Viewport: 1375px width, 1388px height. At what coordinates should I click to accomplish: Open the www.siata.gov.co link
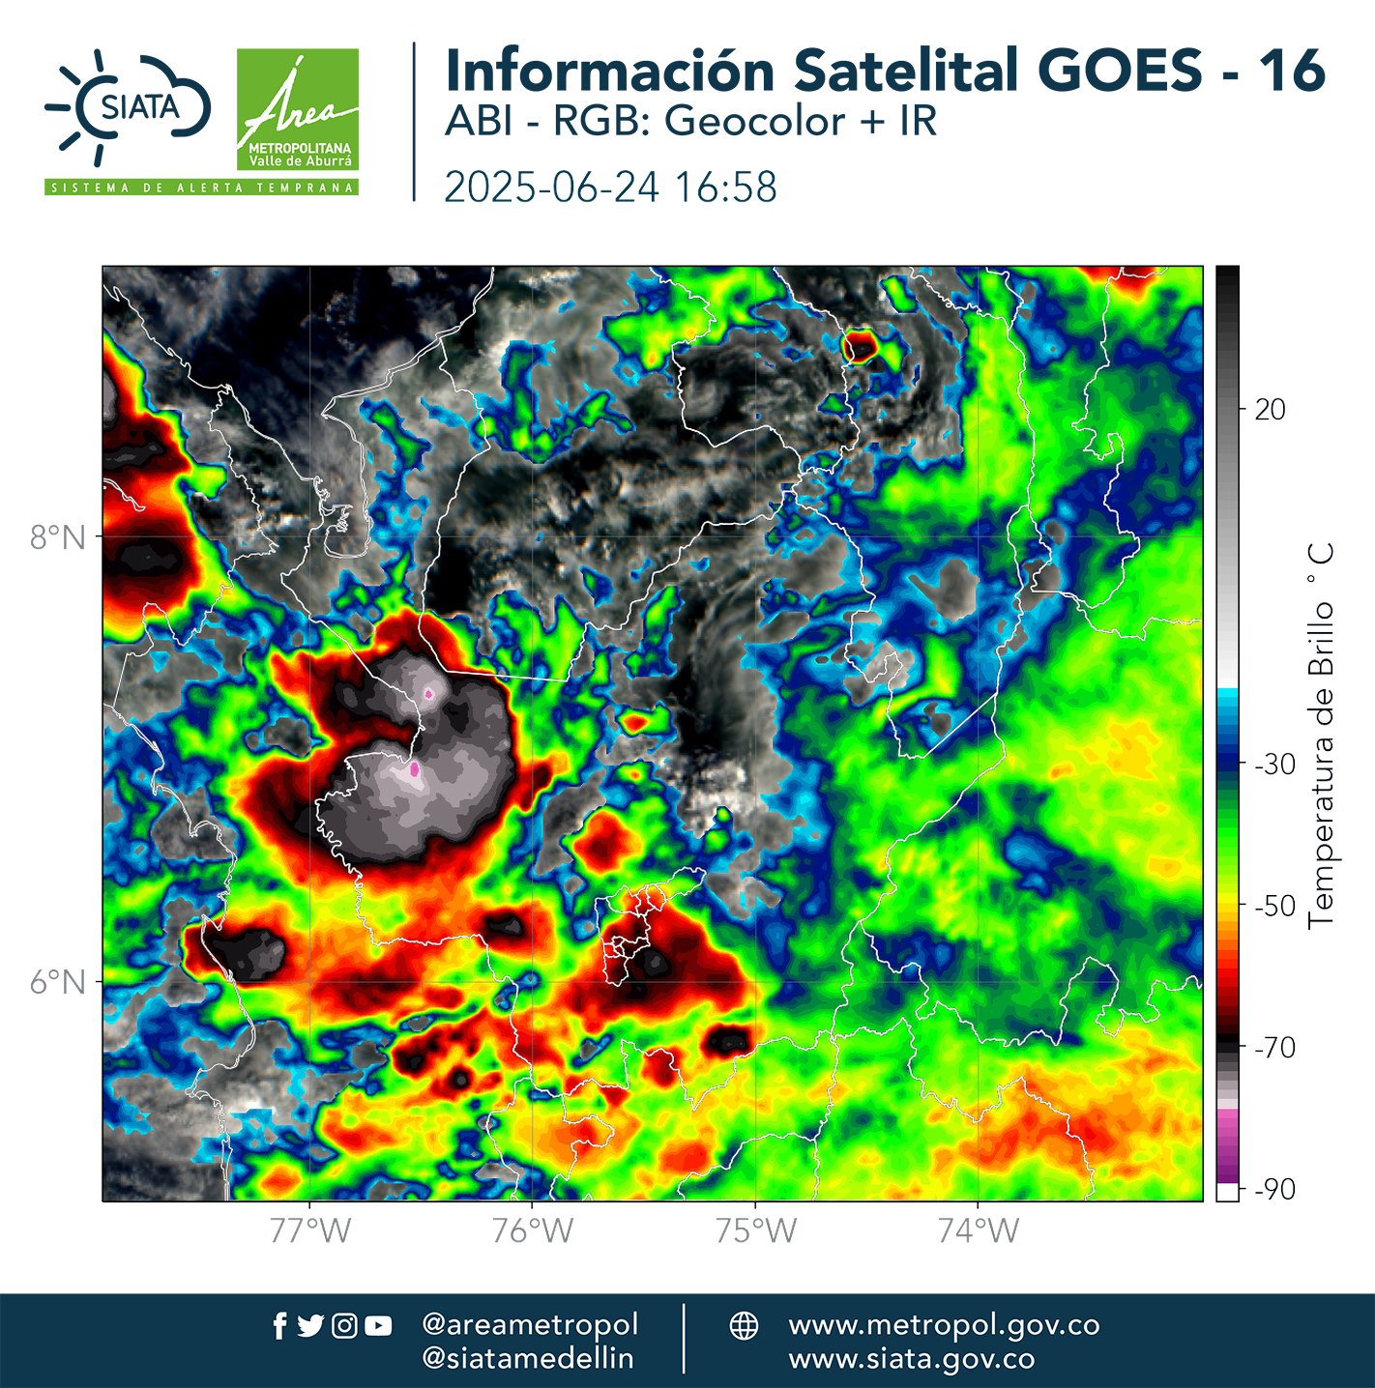(912, 1359)
